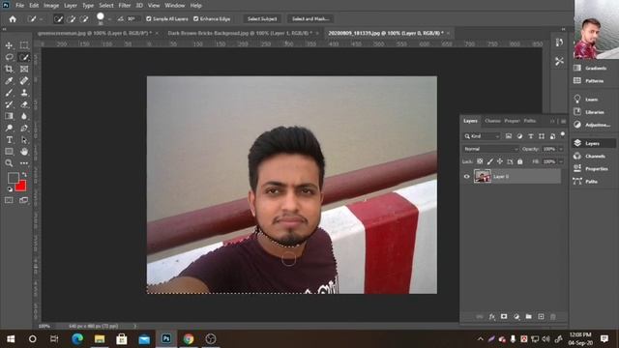The height and width of the screenshot is (348, 619).
Task: Reset default foreground and background colors
Action: pyautogui.click(x=10, y=189)
